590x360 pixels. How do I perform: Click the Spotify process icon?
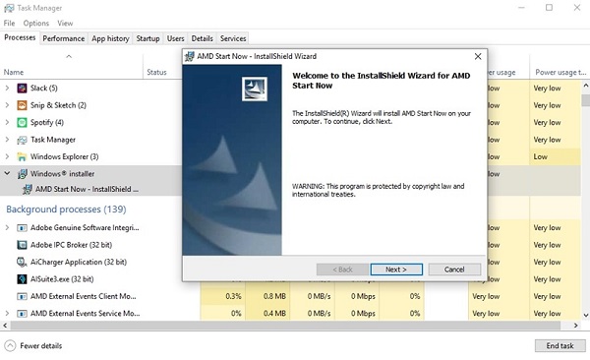pos(22,122)
